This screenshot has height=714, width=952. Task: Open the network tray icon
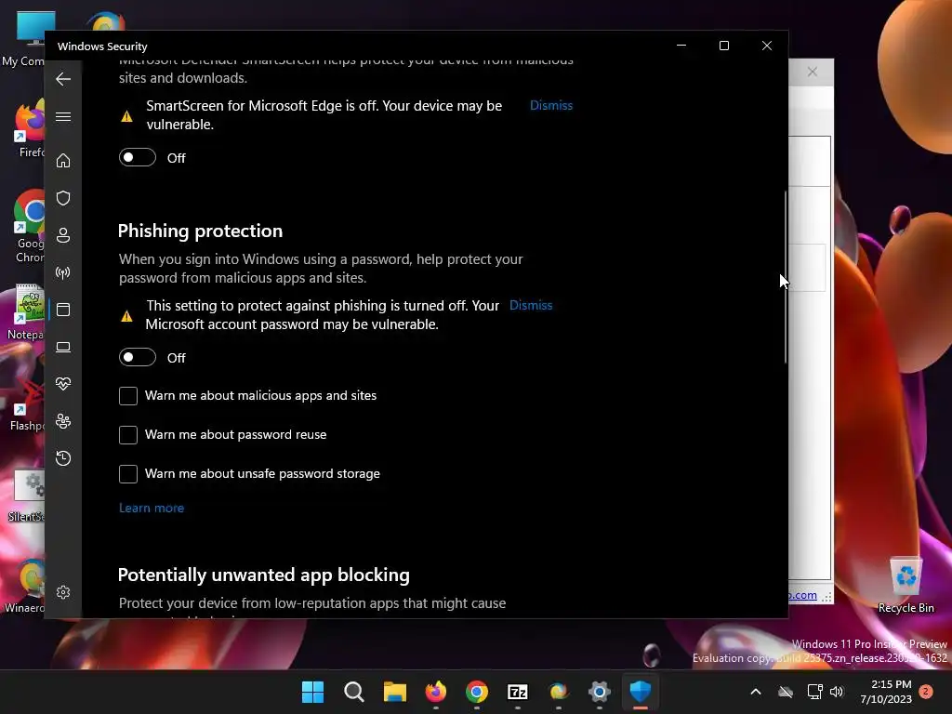(x=814, y=692)
